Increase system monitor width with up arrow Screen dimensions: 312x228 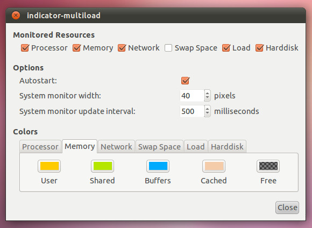pyautogui.click(x=207, y=93)
